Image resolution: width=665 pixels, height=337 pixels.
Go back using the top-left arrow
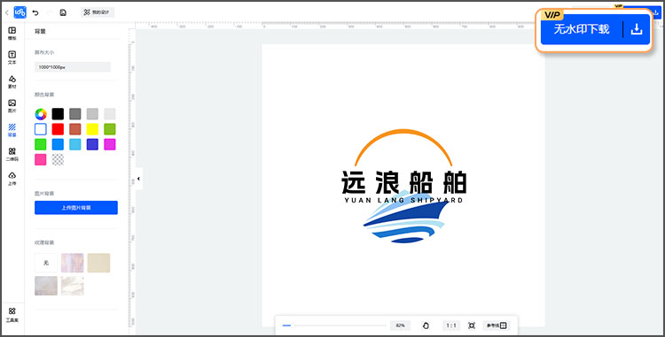tap(6, 12)
